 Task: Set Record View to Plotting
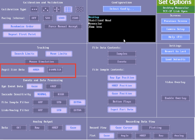coord(155,128)
